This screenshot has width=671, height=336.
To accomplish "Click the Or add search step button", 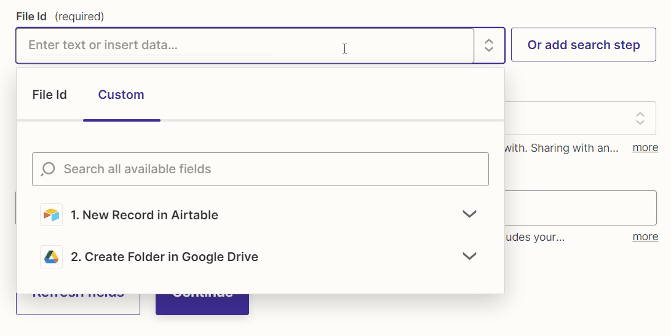I will point(583,45).
